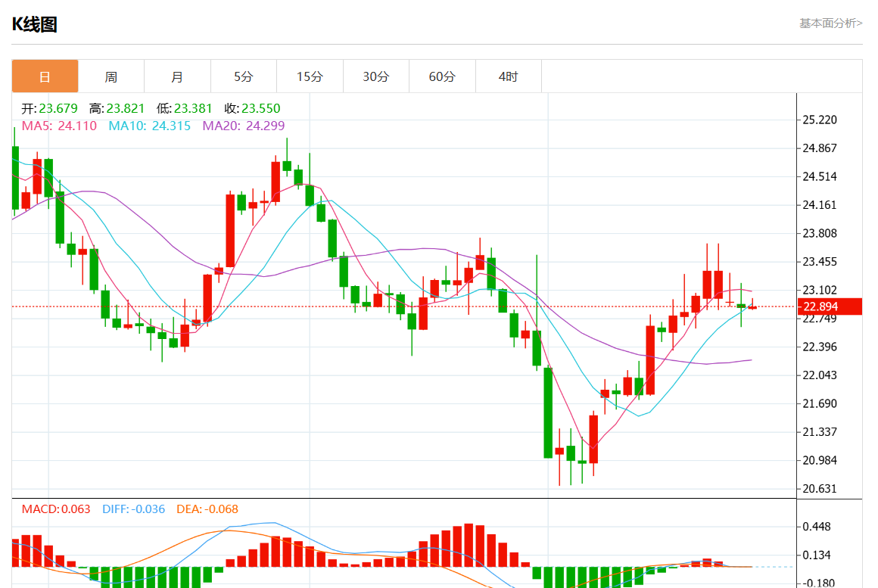Click the 高: 23.821 high value

click(117, 109)
